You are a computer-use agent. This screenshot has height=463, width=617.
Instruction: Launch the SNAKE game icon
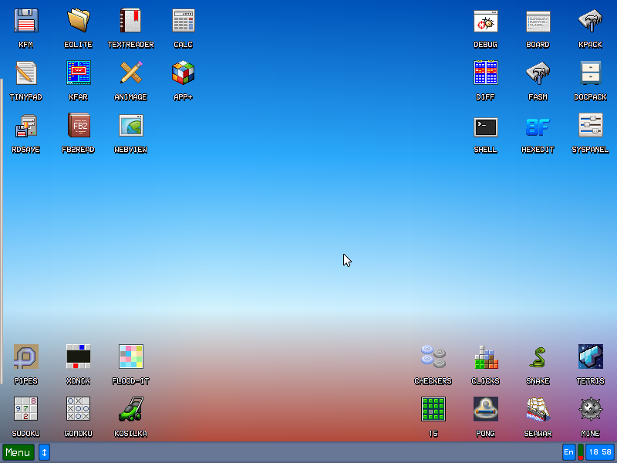(538, 357)
